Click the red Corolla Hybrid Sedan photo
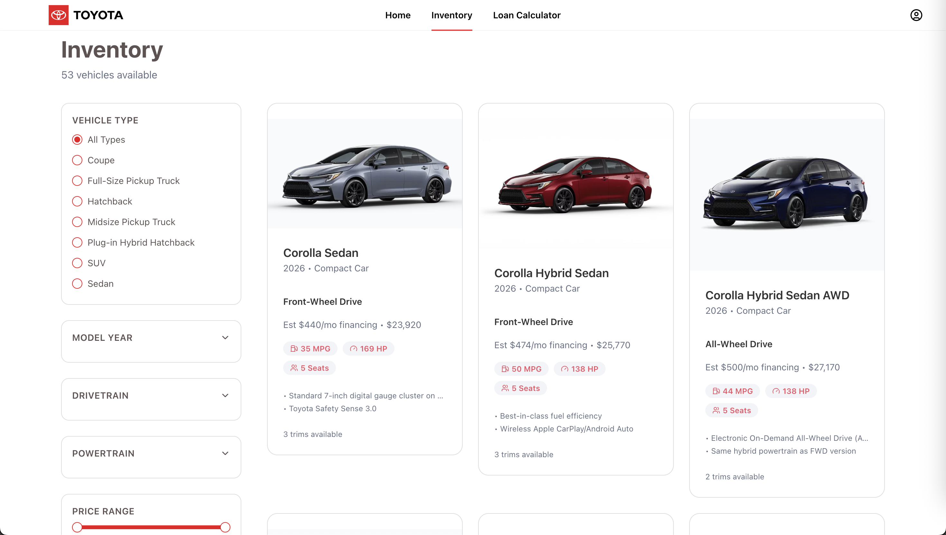This screenshot has height=535, width=946. click(x=575, y=184)
